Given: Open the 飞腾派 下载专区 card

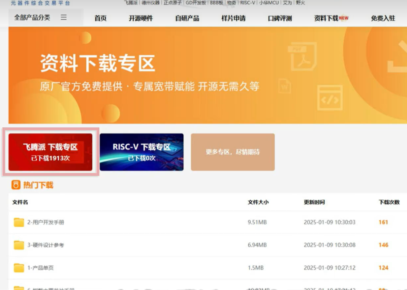Looking at the screenshot, I should [50, 152].
